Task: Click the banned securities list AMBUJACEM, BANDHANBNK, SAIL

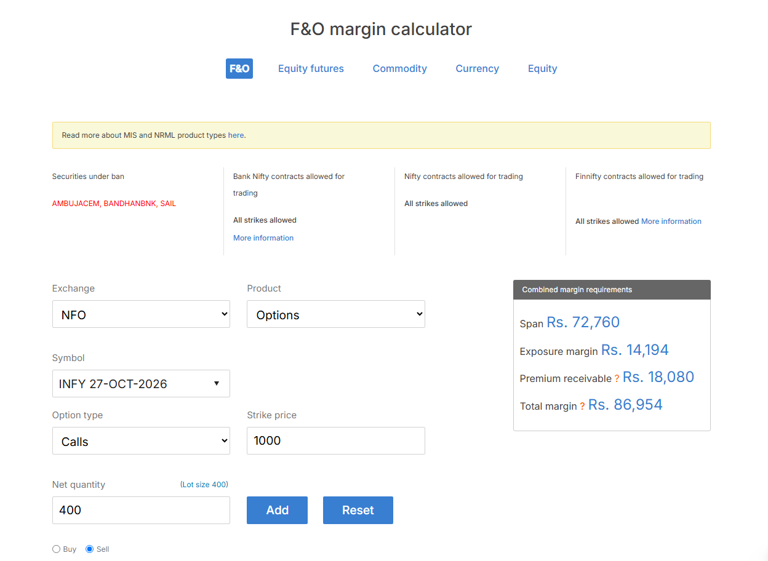Action: [114, 204]
